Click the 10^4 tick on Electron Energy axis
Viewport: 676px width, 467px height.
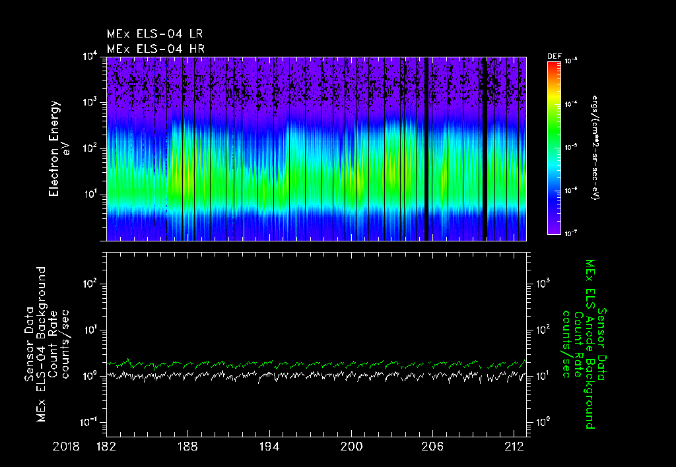click(90, 56)
